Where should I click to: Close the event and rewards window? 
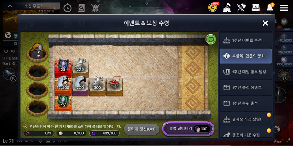[x=265, y=23]
